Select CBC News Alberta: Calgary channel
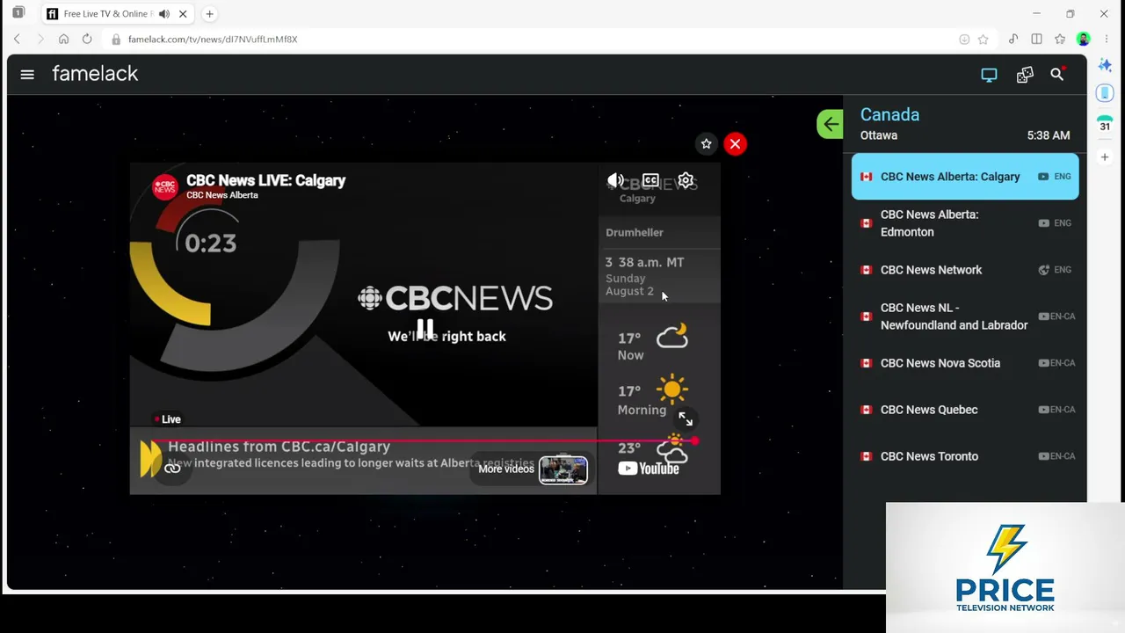Image resolution: width=1125 pixels, height=633 pixels. coord(965,177)
